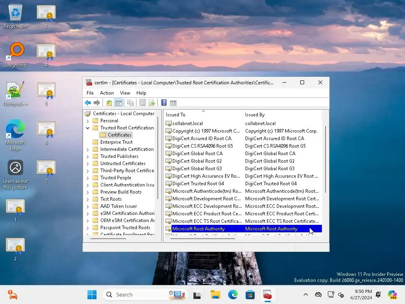This screenshot has width=405, height=304.
Task: Click the Forward arrow in certlm toolbar
Action: (x=97, y=103)
